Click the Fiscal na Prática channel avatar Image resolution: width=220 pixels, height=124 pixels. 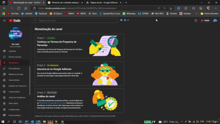[x=15, y=34]
